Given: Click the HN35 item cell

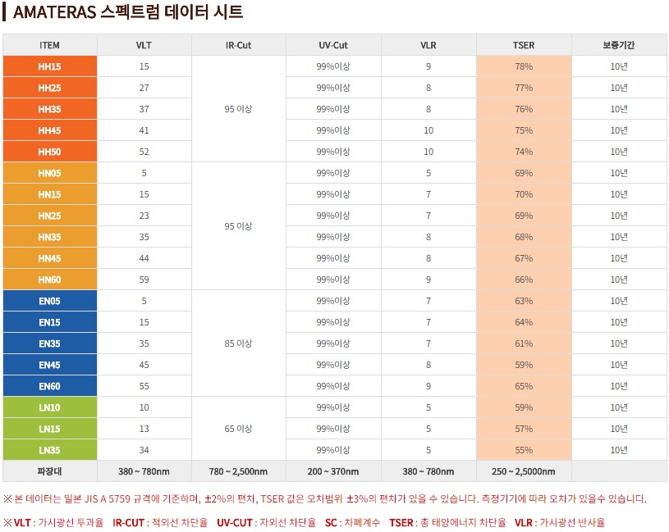Looking at the screenshot, I should [50, 237].
